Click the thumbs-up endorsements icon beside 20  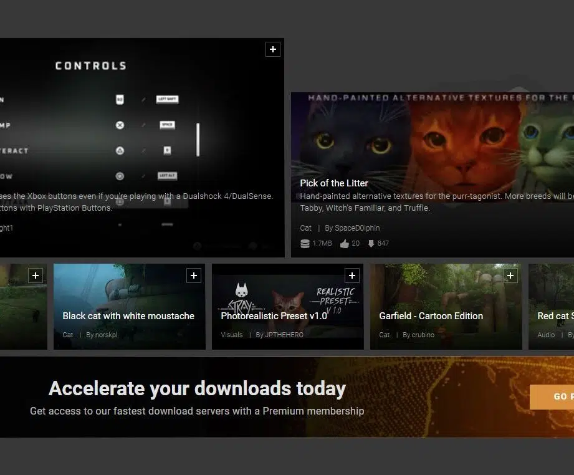[345, 244]
